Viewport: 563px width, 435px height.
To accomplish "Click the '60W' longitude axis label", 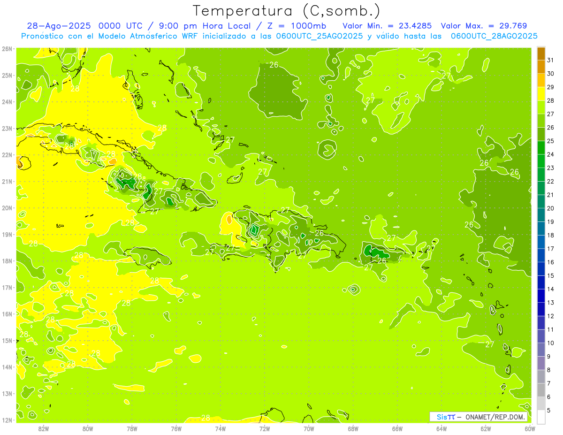I will tap(530, 428).
